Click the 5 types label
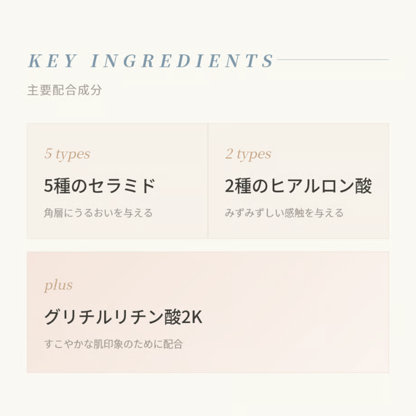416x416 pixels. point(67,154)
